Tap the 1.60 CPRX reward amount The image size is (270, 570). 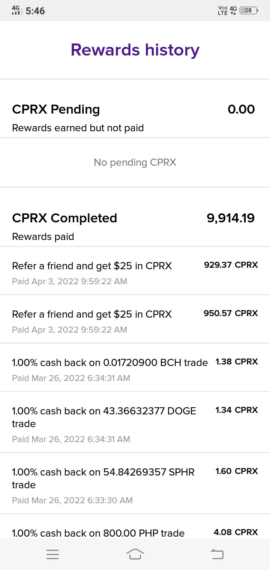[237, 471]
